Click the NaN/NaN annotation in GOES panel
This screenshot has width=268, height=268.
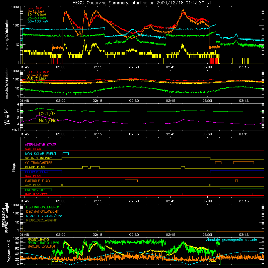[49, 120]
